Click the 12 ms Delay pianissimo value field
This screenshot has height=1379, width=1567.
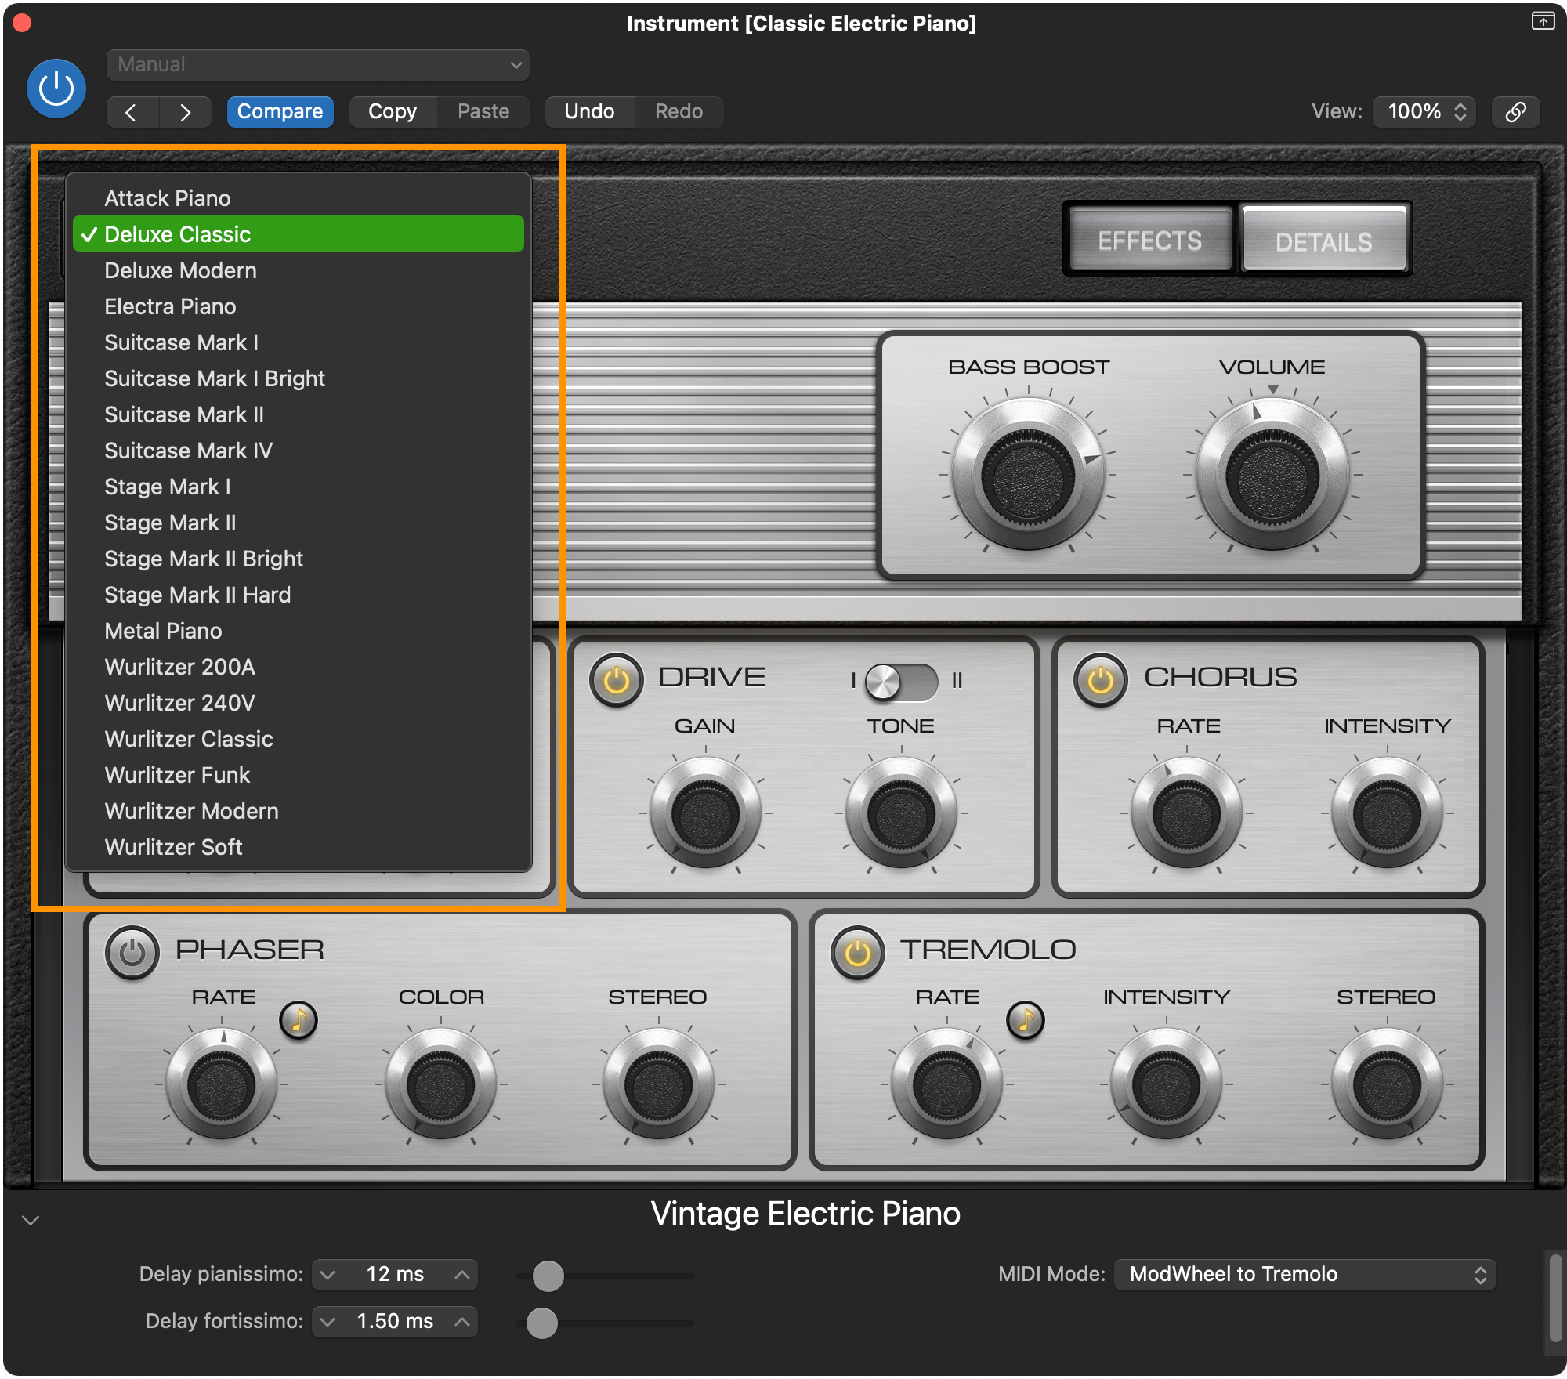[x=395, y=1275]
